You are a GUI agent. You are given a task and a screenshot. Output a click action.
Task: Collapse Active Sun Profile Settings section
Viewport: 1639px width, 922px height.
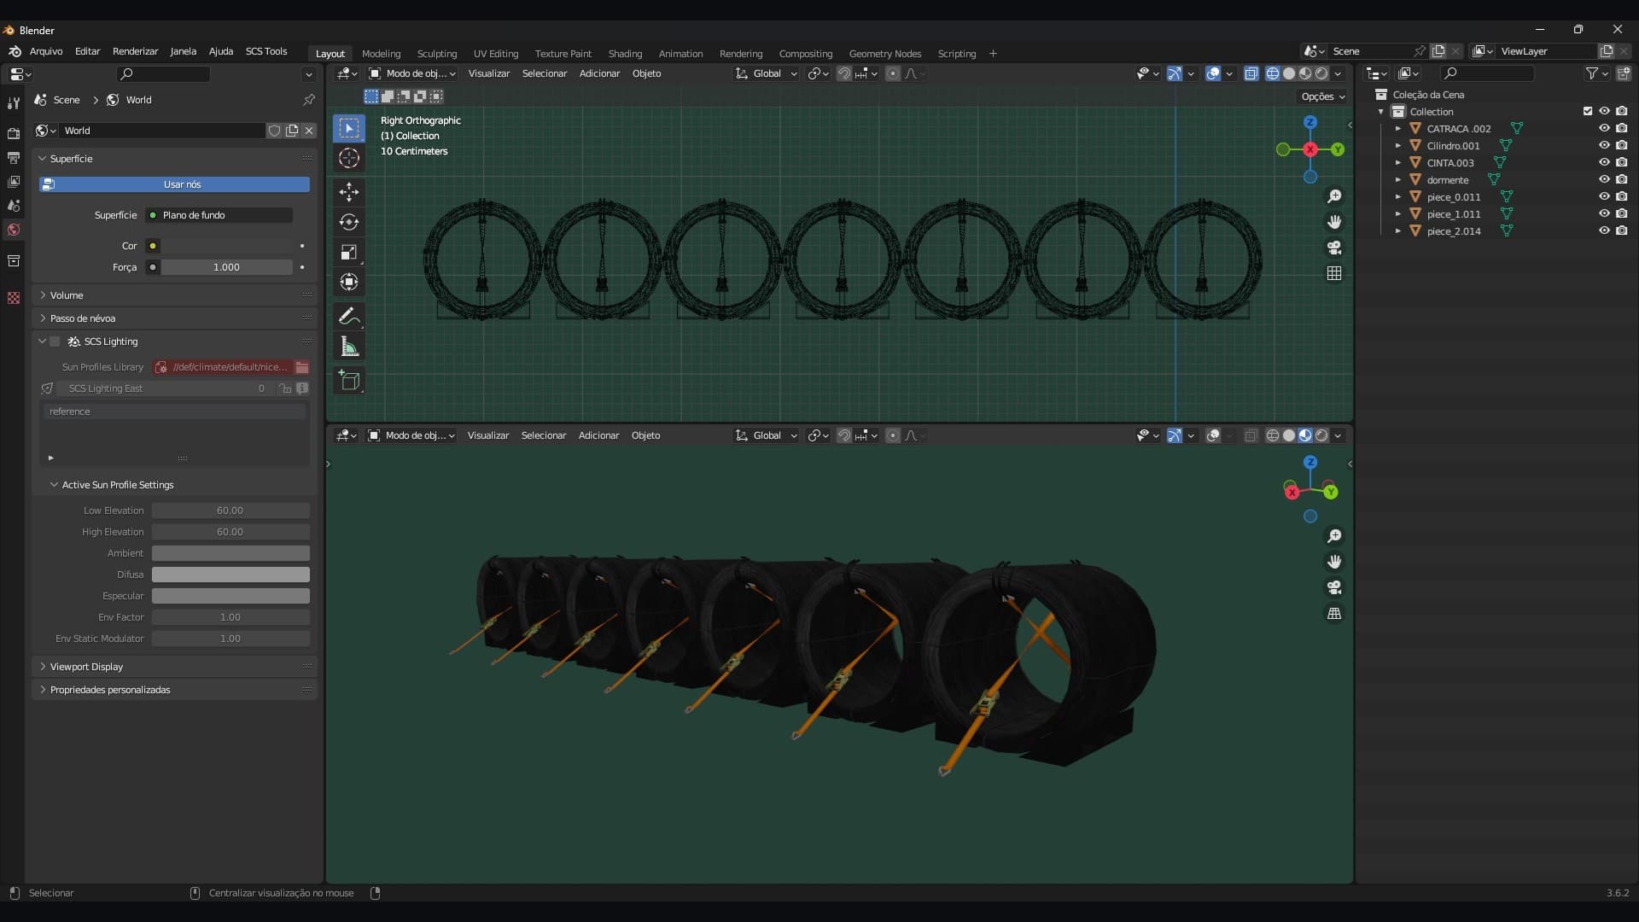click(118, 485)
